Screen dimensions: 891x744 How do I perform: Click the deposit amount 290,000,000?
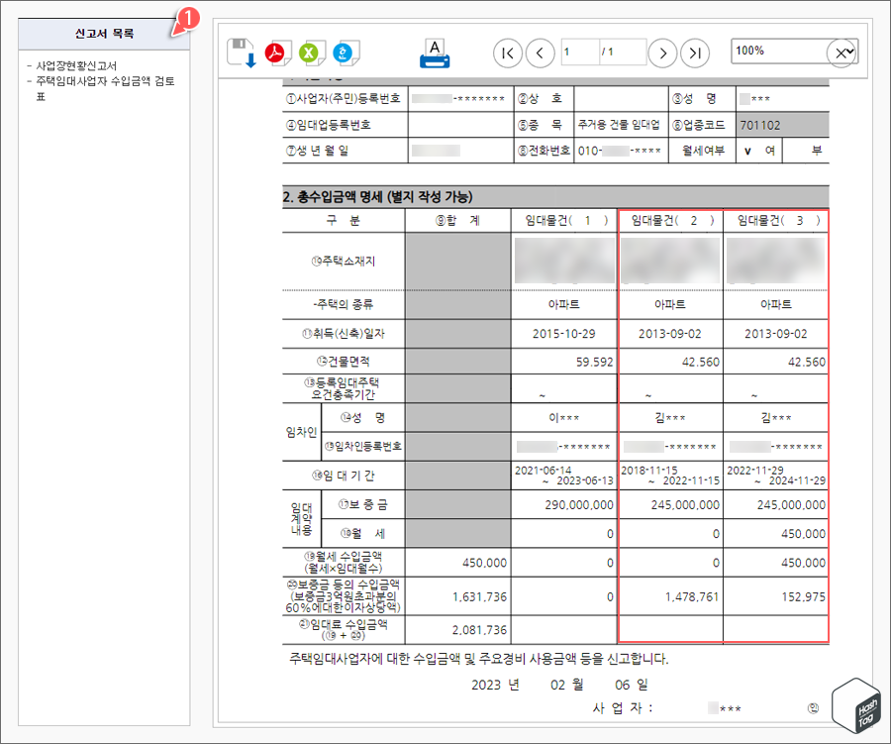[579, 505]
